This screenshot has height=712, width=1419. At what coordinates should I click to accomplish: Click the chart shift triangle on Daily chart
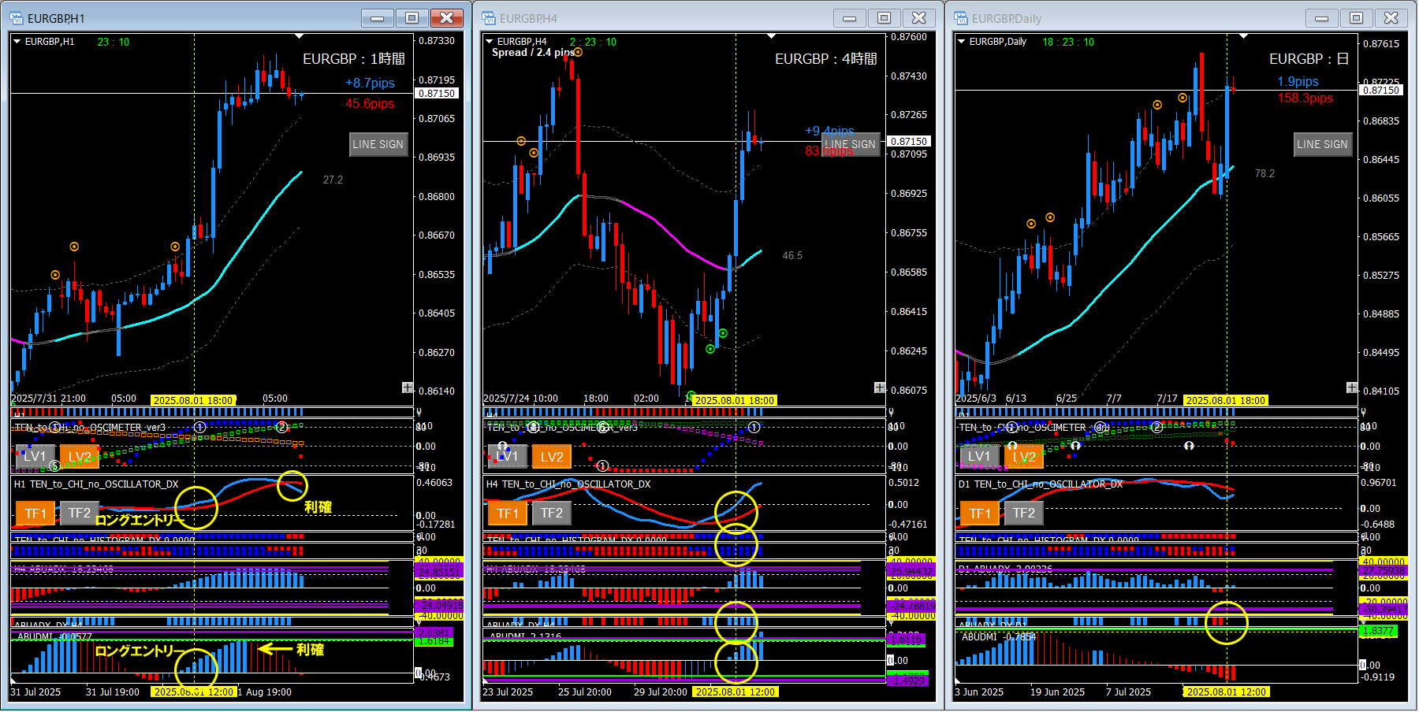pyautogui.click(x=1243, y=36)
